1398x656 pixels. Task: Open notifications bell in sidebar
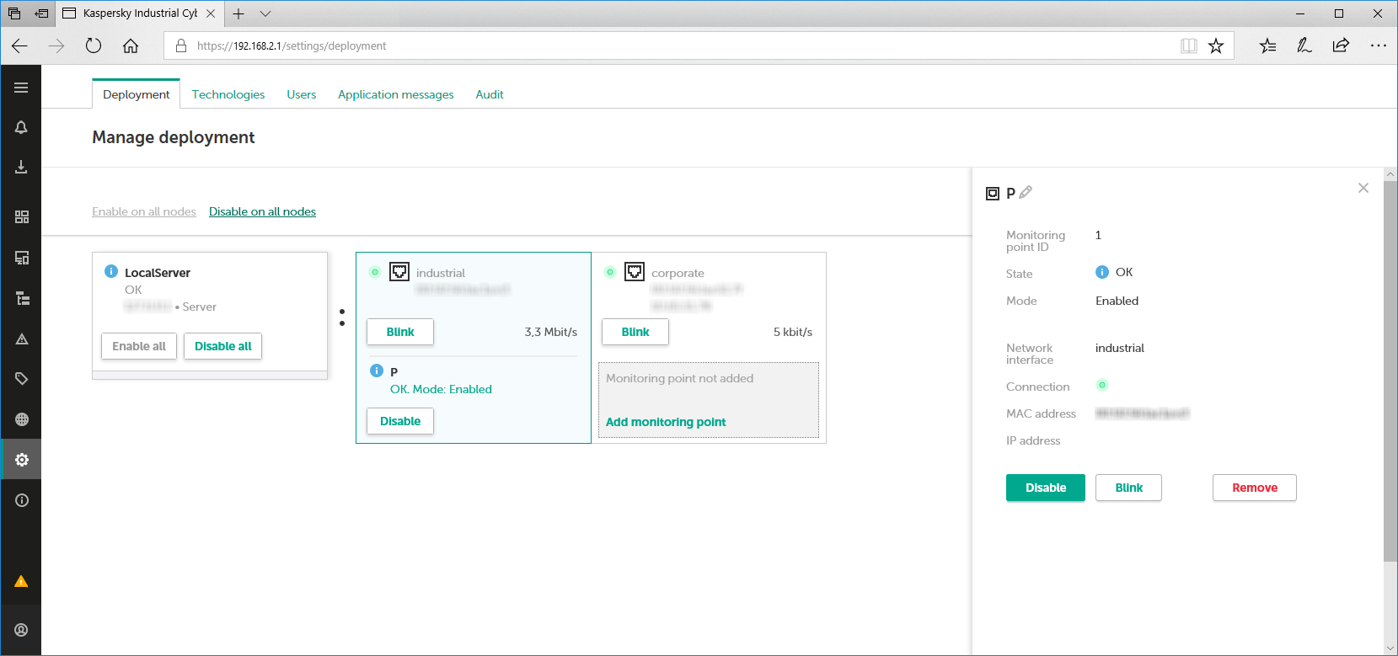[x=21, y=127]
